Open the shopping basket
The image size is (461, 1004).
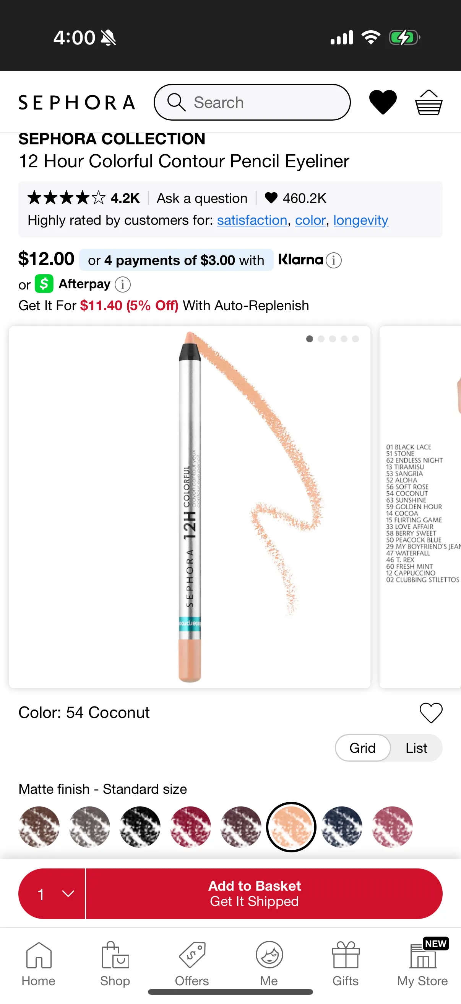(429, 102)
